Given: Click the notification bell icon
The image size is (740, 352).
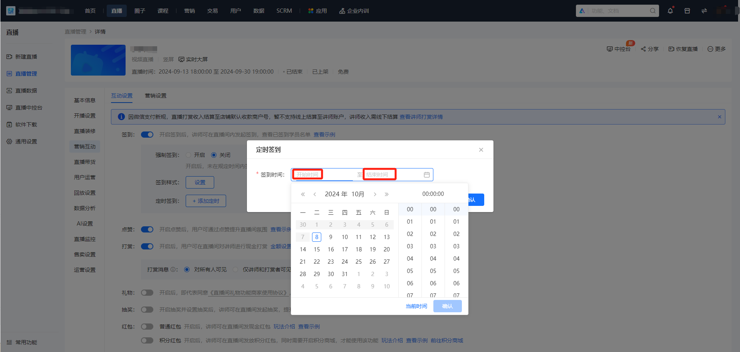Looking at the screenshot, I should [x=670, y=11].
